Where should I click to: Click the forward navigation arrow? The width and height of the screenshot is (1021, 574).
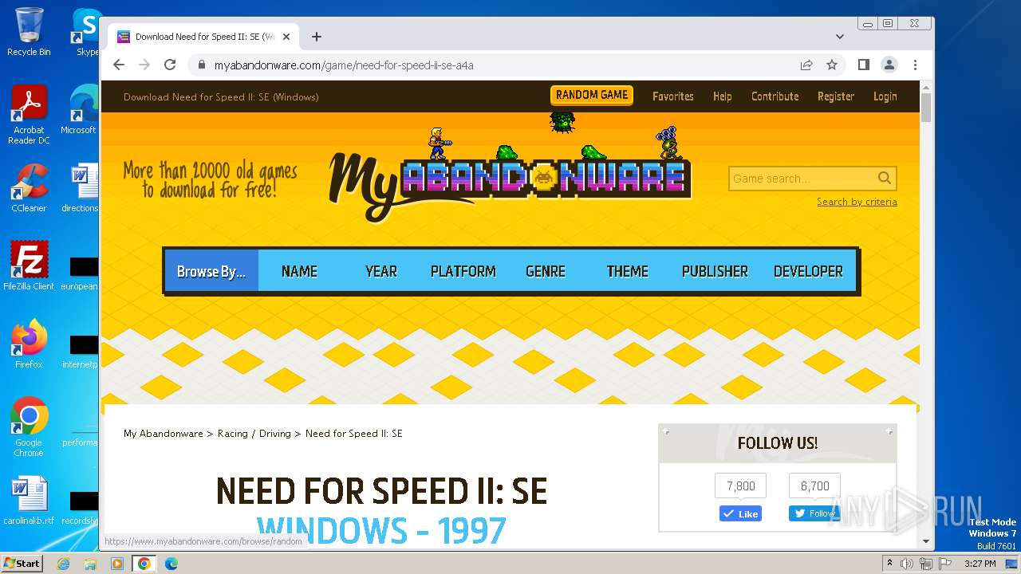tap(144, 65)
